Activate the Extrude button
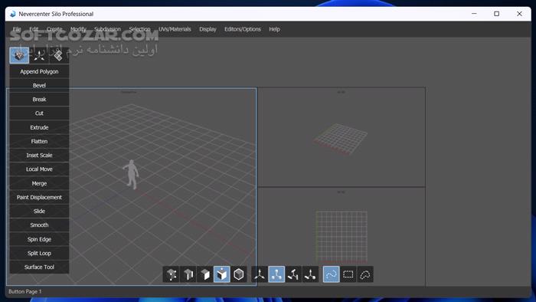This screenshot has width=536, height=302. pos(39,127)
